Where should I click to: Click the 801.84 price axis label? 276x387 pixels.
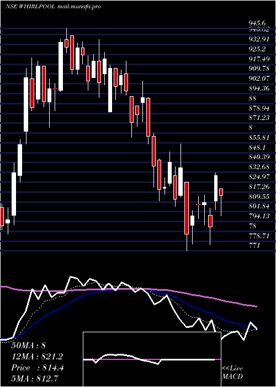[259, 206]
